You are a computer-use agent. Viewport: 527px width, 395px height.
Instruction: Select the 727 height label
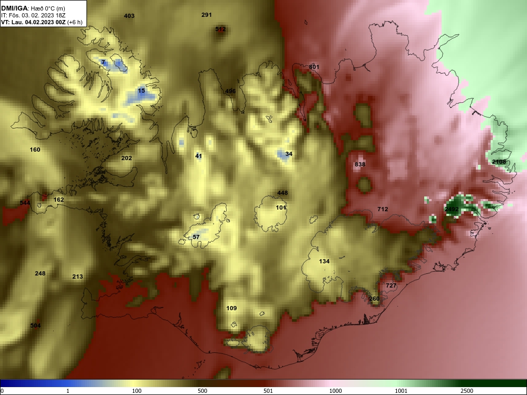(x=391, y=285)
